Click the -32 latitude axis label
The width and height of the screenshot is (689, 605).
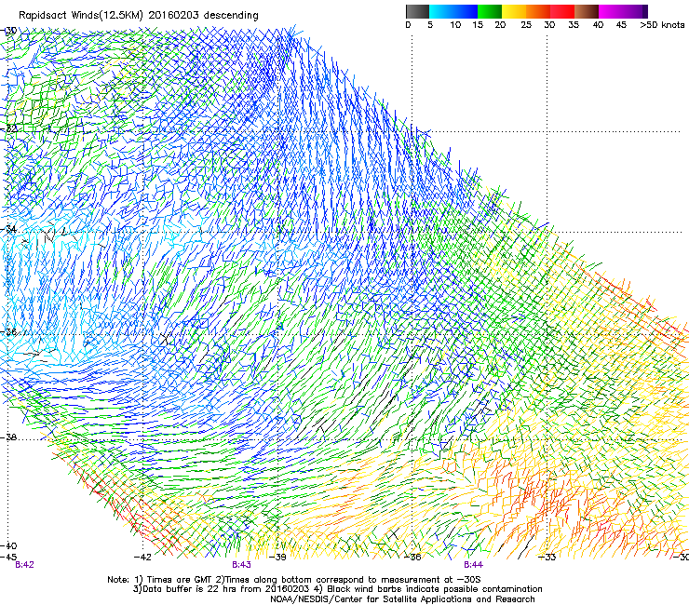tap(9, 128)
